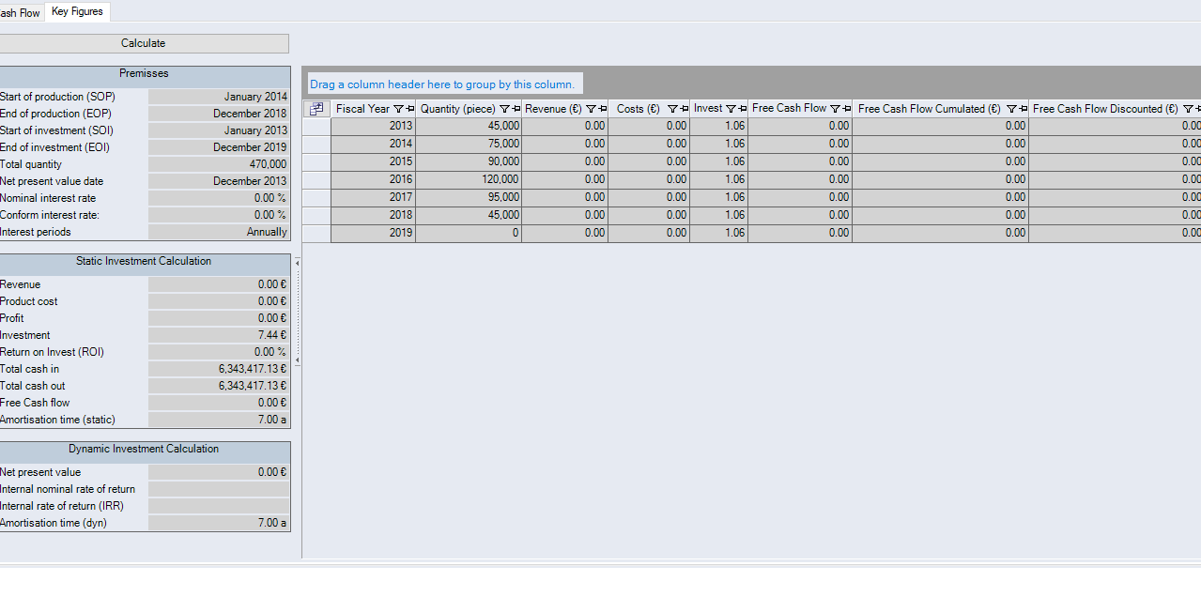Collapse left panel using top splitter arrow
Viewport: 1201px width, 612px height.
pos(297,263)
